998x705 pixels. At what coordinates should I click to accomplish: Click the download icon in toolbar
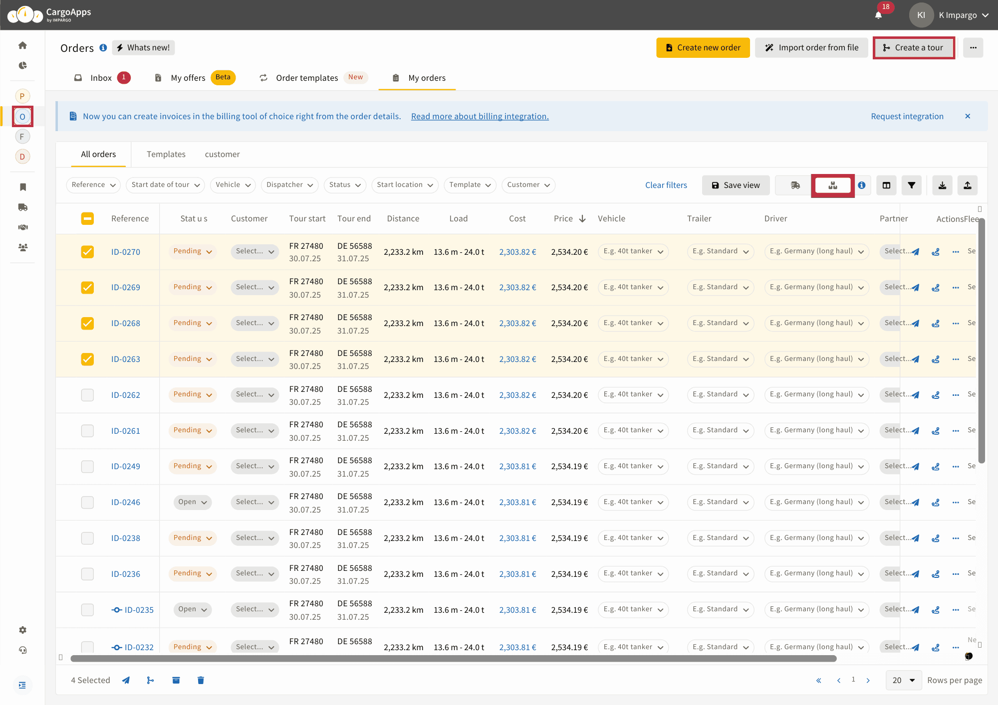tap(942, 185)
